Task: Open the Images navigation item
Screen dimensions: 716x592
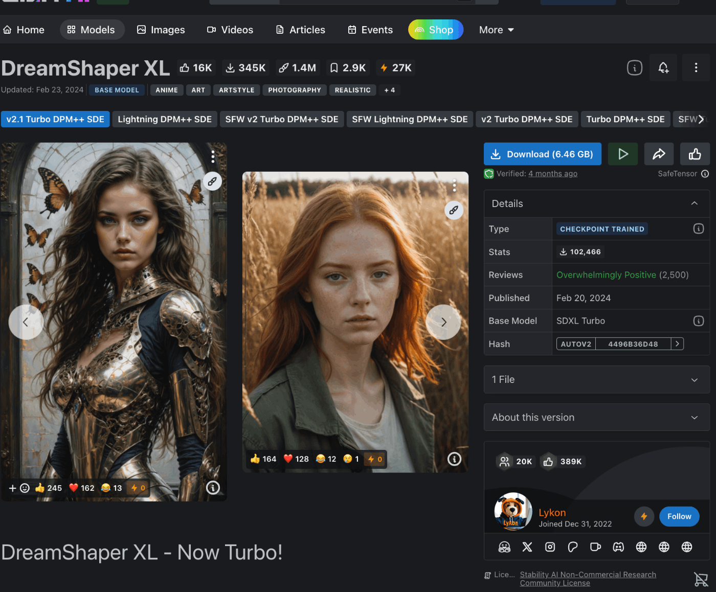Action: click(161, 30)
